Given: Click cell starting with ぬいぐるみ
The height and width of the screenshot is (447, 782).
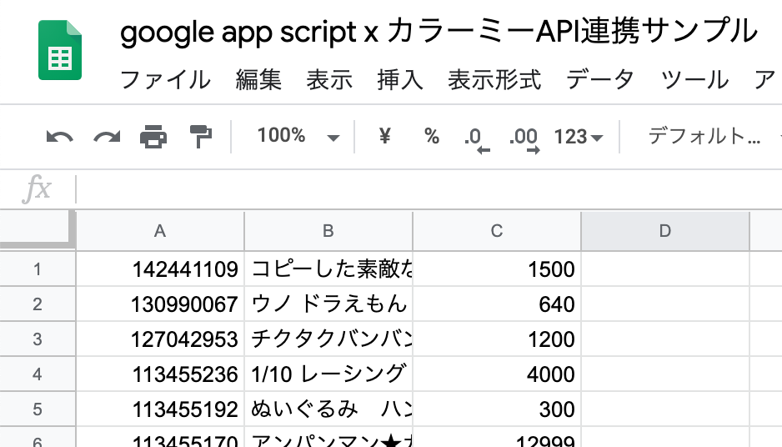Looking at the screenshot, I should tap(328, 409).
